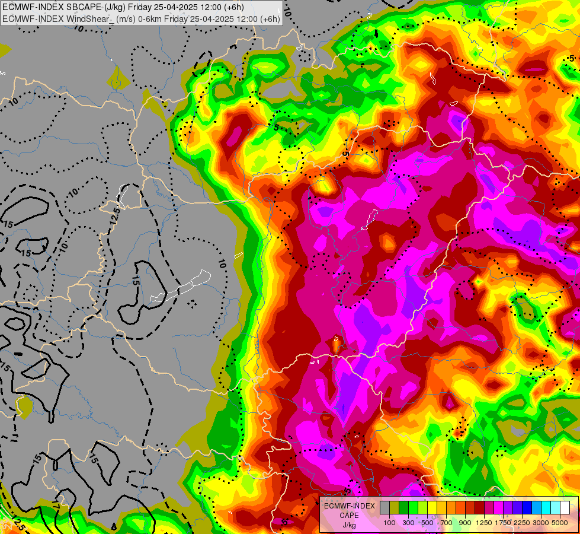Click the legend tick value 5000

coord(560,523)
